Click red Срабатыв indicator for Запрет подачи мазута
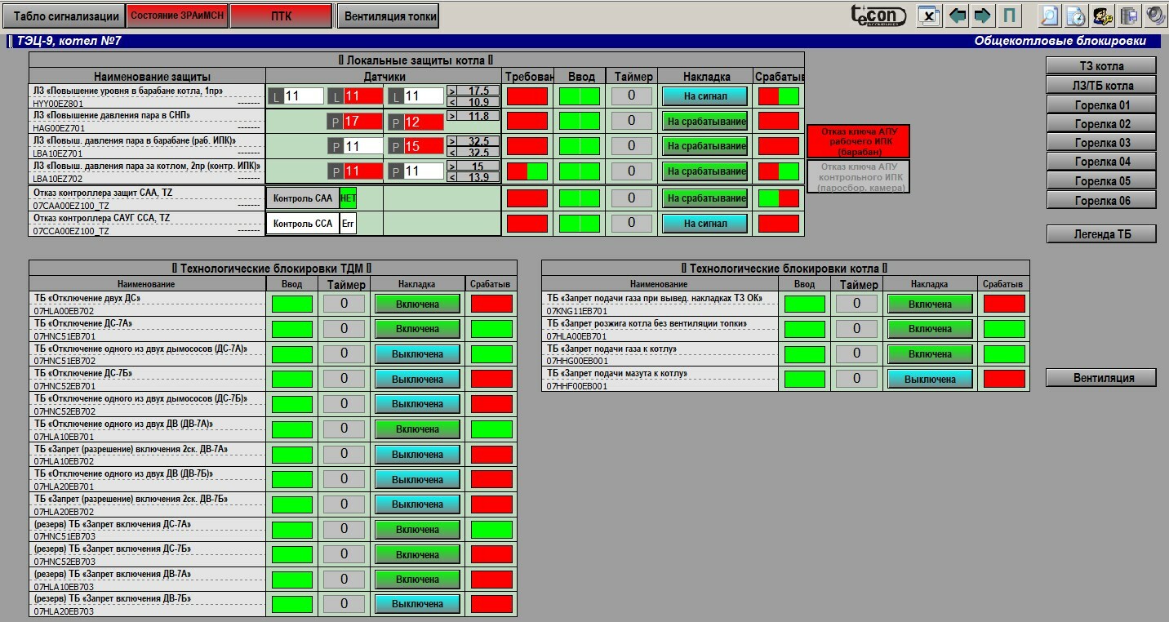This screenshot has width=1169, height=622. click(1004, 379)
